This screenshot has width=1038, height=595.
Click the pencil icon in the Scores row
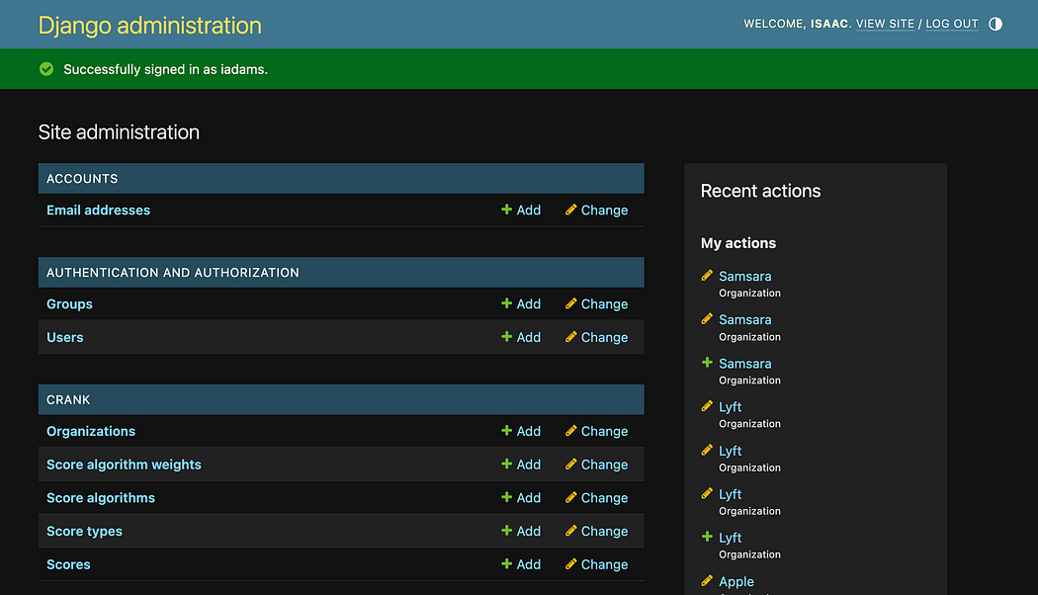coord(570,564)
